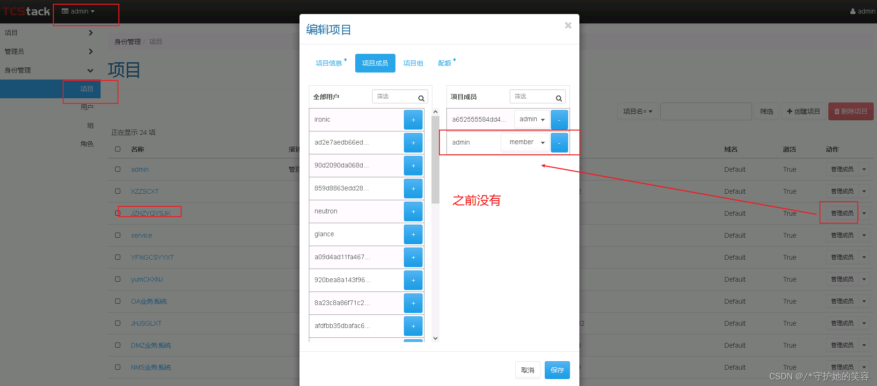Remove admin member from project
The height and width of the screenshot is (386, 877).
tap(559, 143)
